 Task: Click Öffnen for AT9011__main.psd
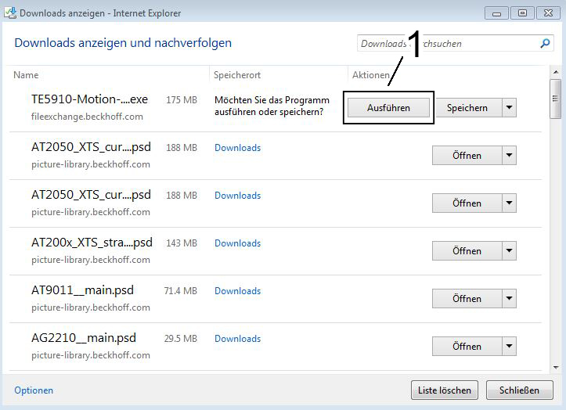point(467,298)
